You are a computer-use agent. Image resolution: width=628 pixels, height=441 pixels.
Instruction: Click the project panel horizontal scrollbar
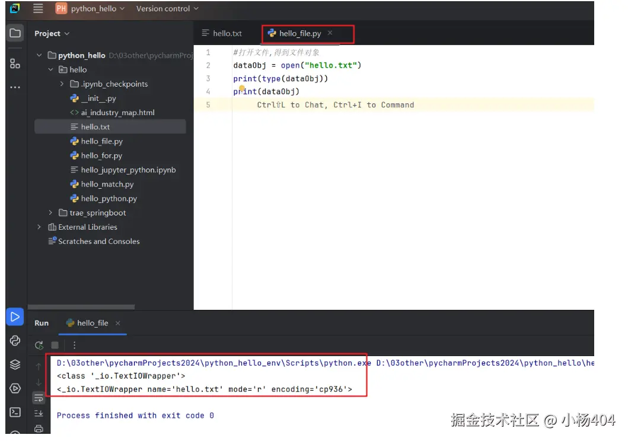(81, 307)
